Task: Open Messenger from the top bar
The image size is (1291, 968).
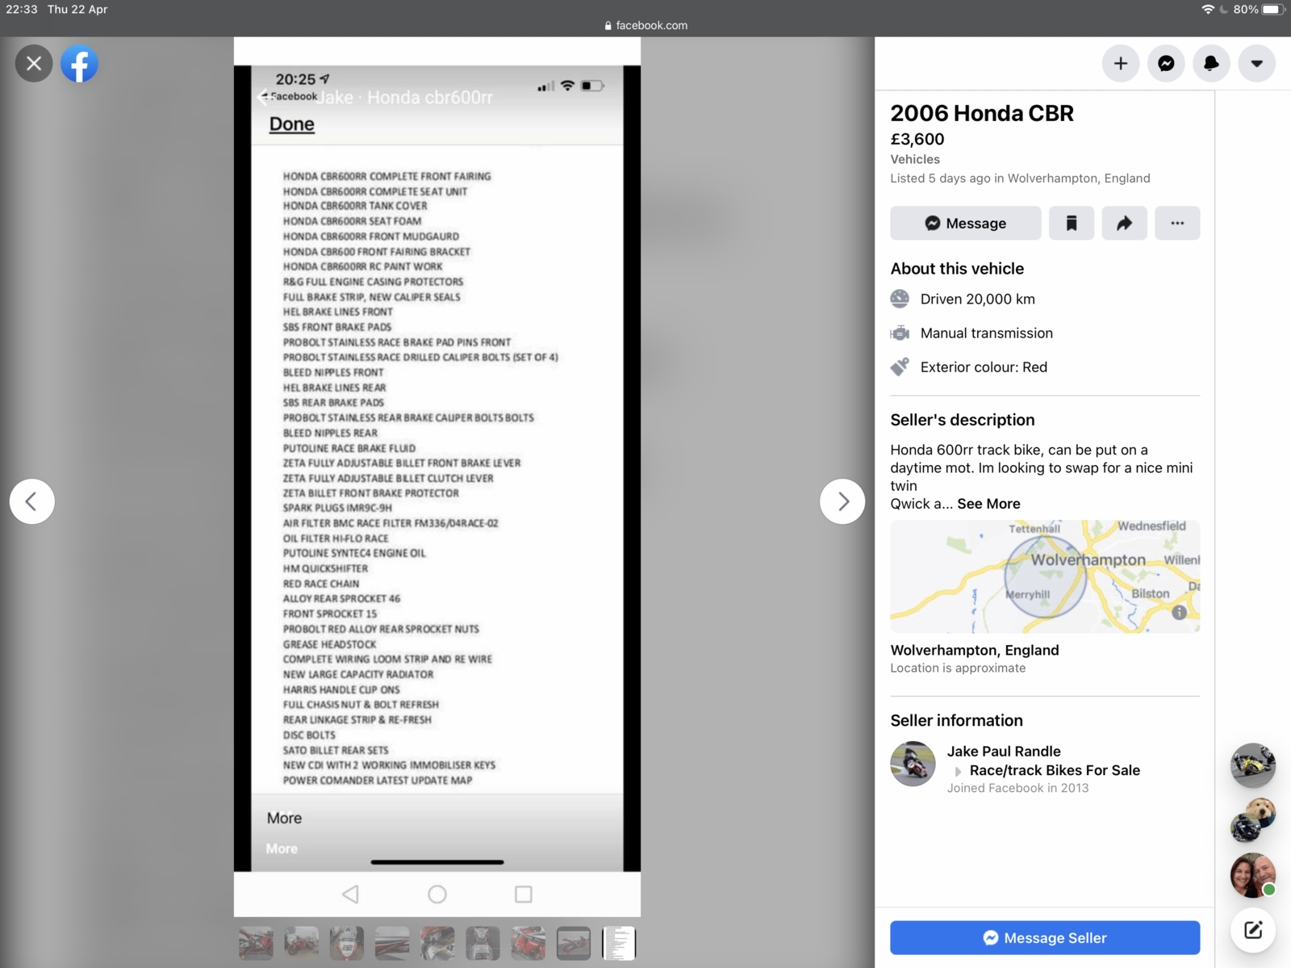Action: click(x=1166, y=63)
